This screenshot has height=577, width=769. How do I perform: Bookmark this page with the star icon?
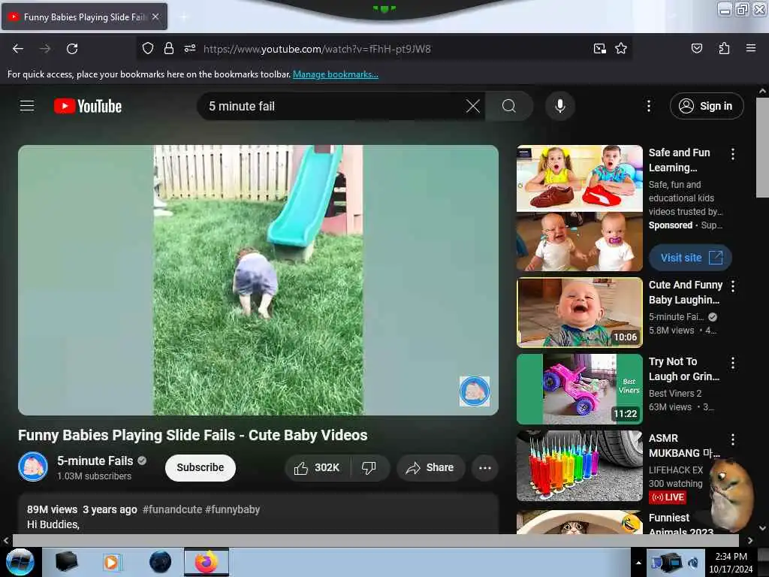tap(621, 49)
